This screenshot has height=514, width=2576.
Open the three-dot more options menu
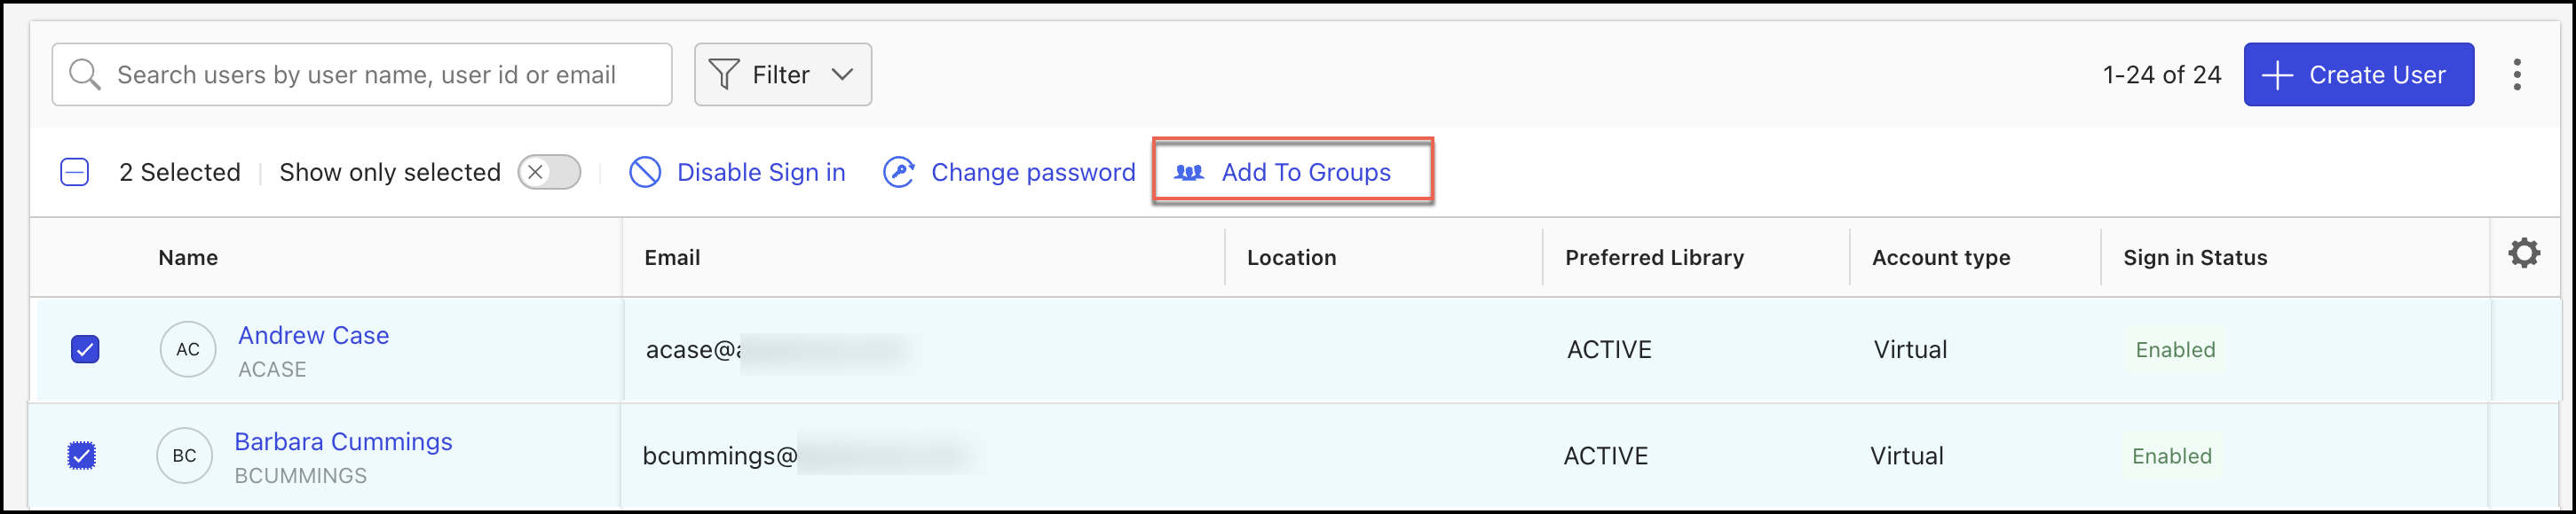click(x=2516, y=74)
